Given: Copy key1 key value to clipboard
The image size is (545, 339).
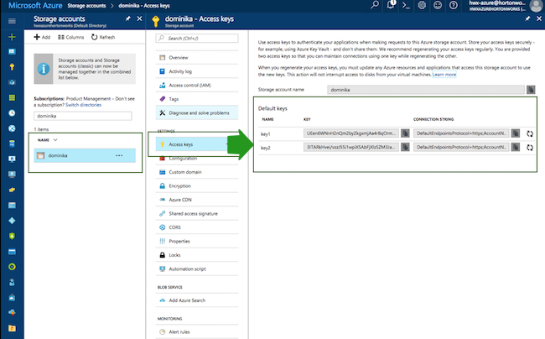Looking at the screenshot, I should point(406,133).
